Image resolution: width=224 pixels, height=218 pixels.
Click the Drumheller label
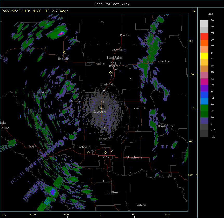point(166,126)
